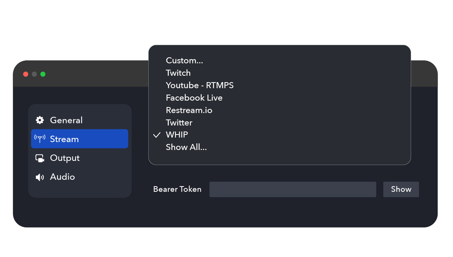Go to the Audio settings section
Screen dimensions: 453x257
point(62,177)
